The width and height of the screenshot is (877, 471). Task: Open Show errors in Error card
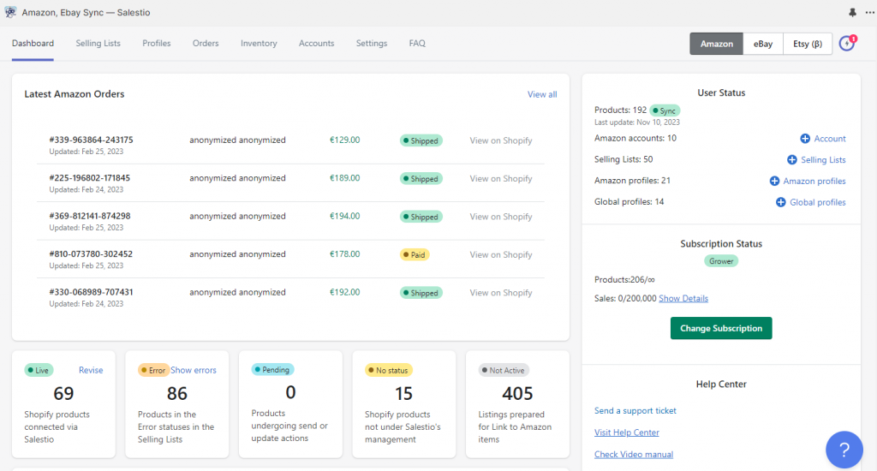[194, 371]
